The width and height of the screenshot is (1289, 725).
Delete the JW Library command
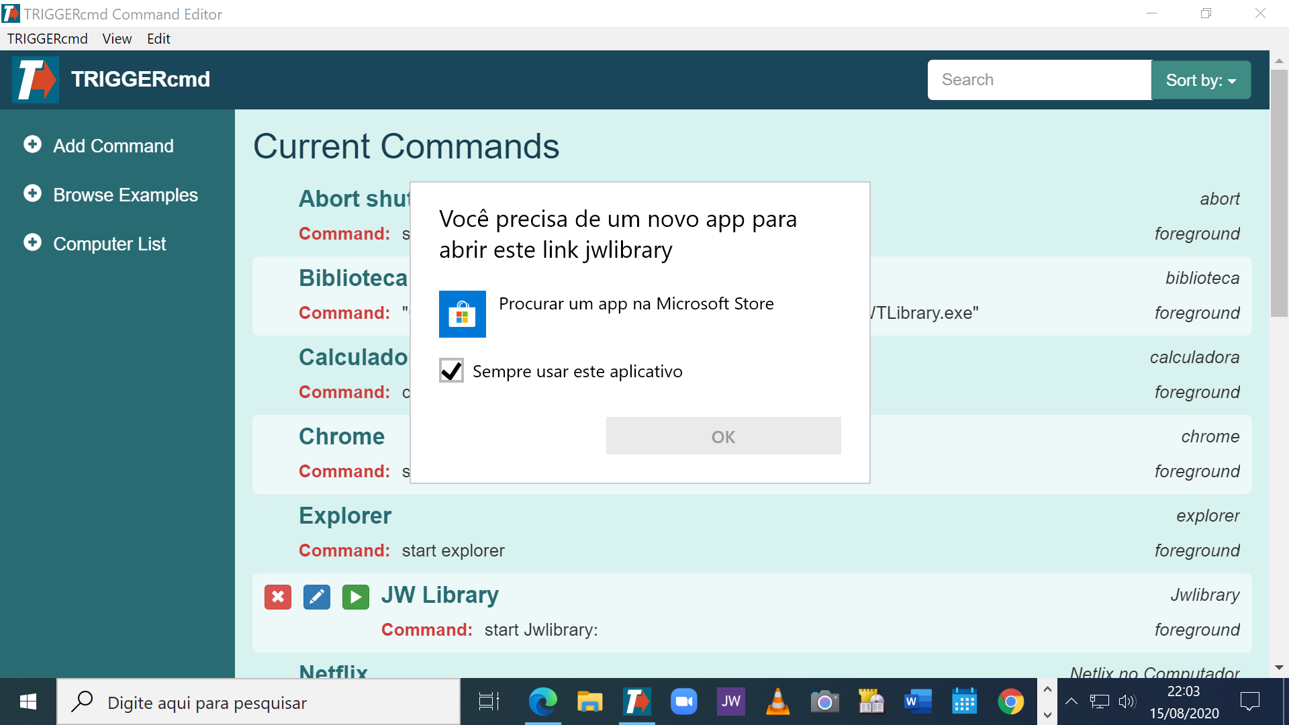coord(277,597)
